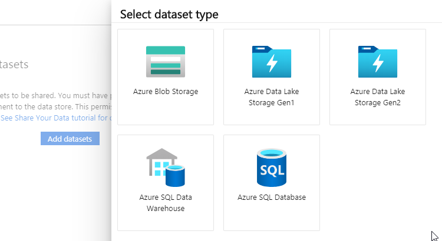Select the Azure Blob Storage icon
442x241 pixels.
(x=166, y=62)
